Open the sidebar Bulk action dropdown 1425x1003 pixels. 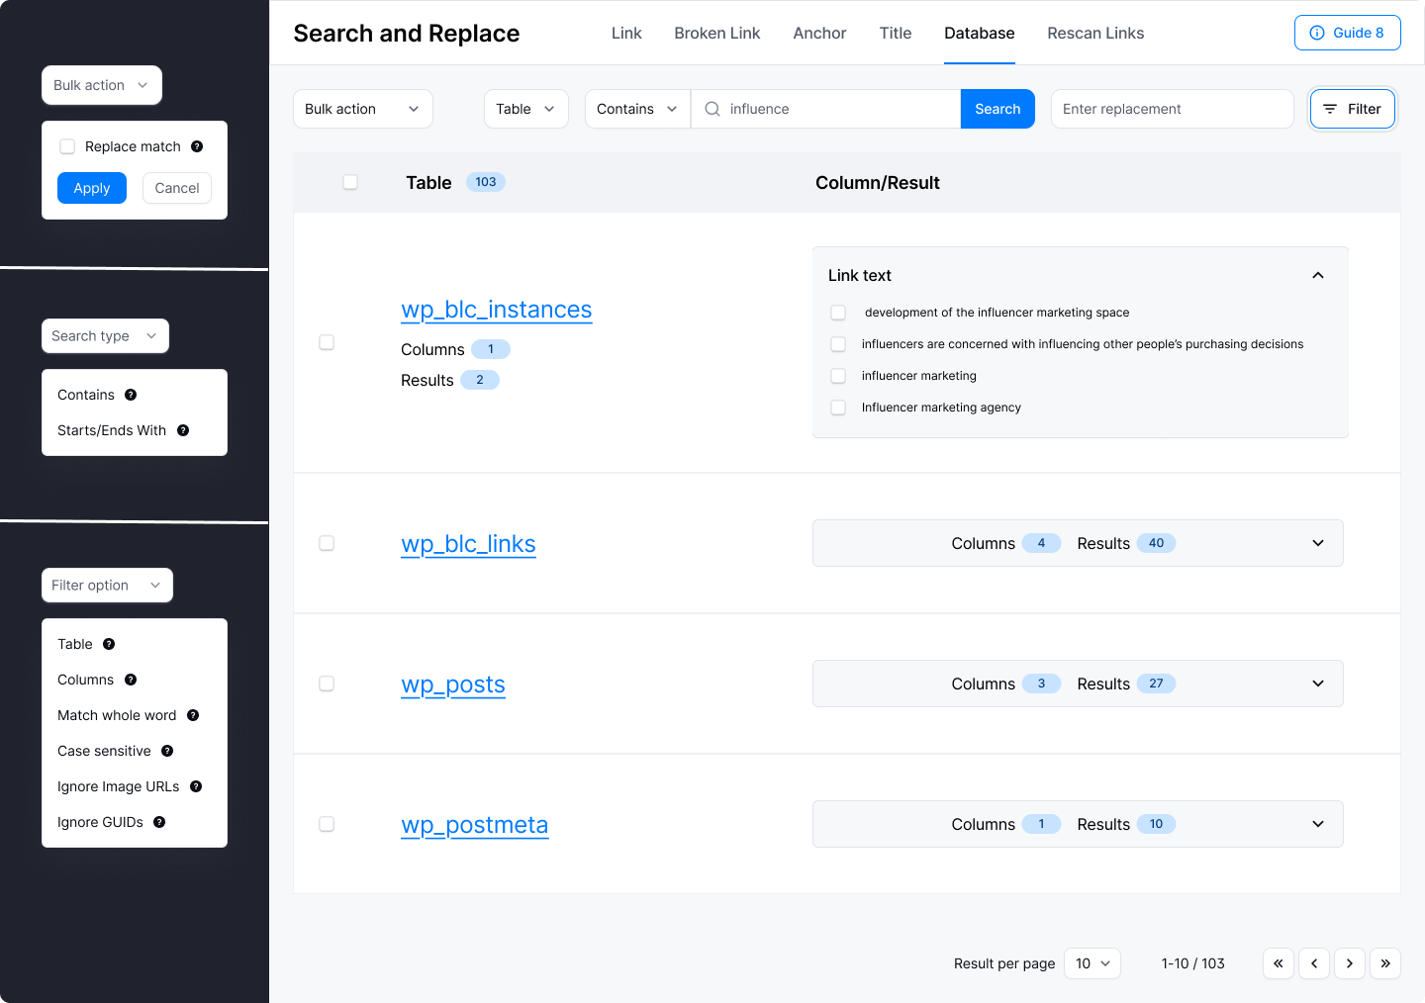pyautogui.click(x=102, y=85)
